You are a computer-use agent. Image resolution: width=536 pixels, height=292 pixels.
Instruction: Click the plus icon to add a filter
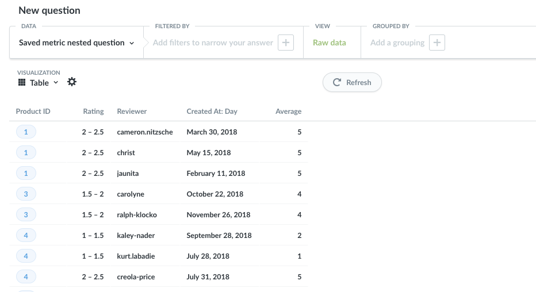[x=286, y=43]
